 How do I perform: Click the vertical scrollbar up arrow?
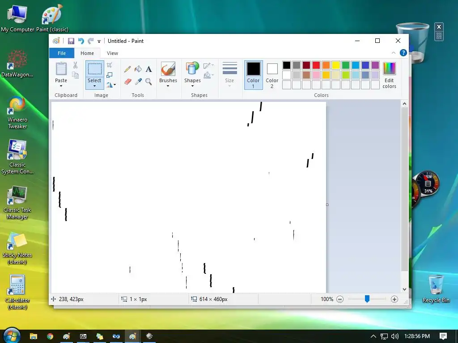pyautogui.click(x=404, y=104)
